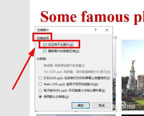Select 打印(220 ppi) resolution option

(x=40, y=78)
